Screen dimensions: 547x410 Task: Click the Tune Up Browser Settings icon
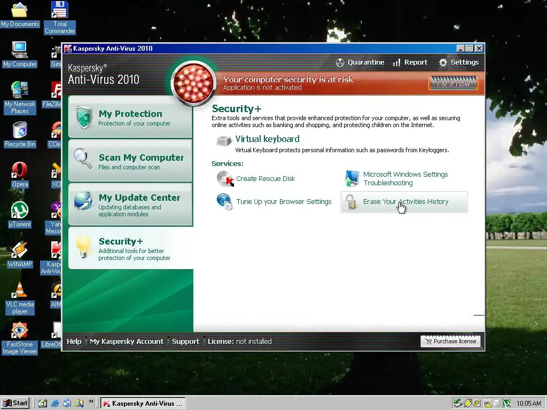(225, 202)
